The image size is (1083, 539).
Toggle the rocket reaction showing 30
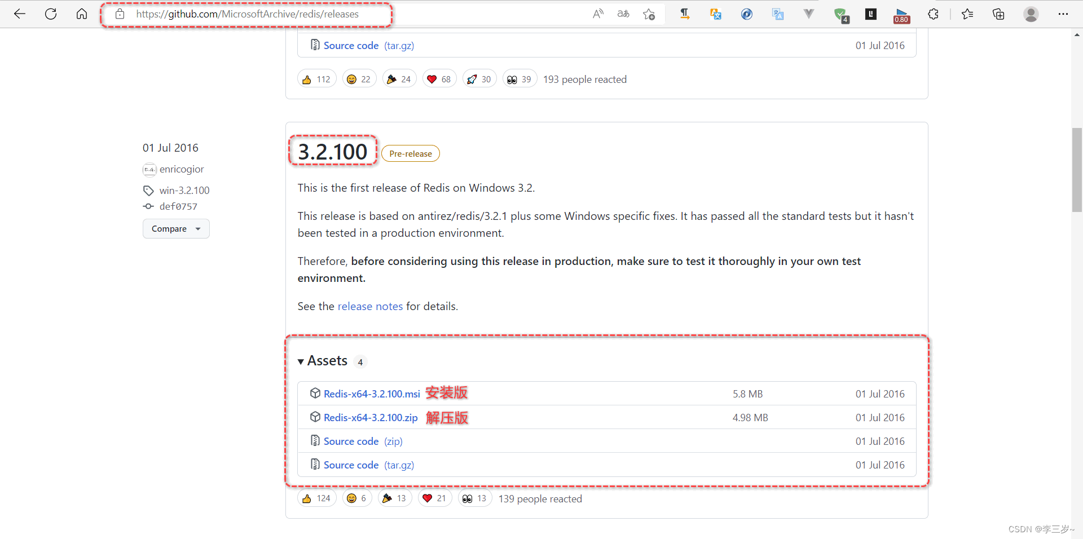(x=479, y=79)
